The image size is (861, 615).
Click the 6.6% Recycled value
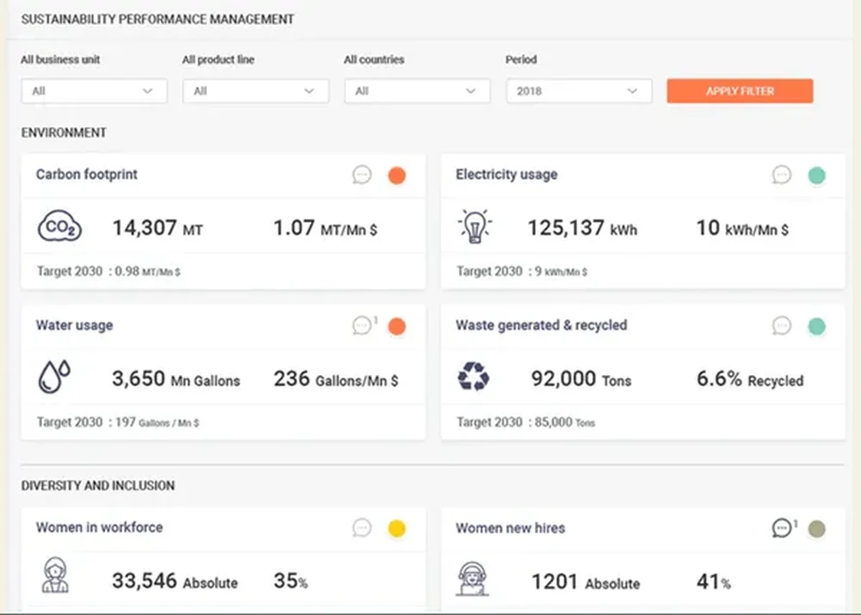click(x=750, y=378)
